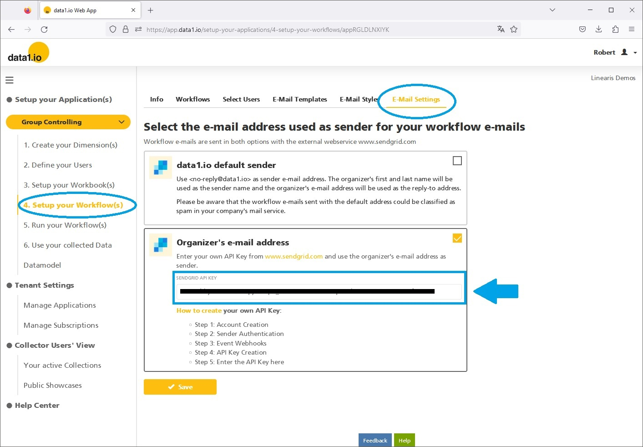Open Manage Applications

tap(60, 305)
